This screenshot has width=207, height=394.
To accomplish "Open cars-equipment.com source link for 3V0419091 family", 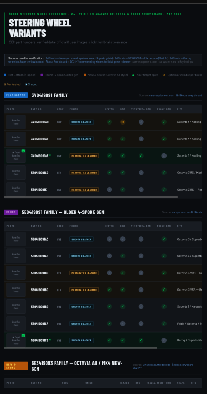I will click(161, 95).
